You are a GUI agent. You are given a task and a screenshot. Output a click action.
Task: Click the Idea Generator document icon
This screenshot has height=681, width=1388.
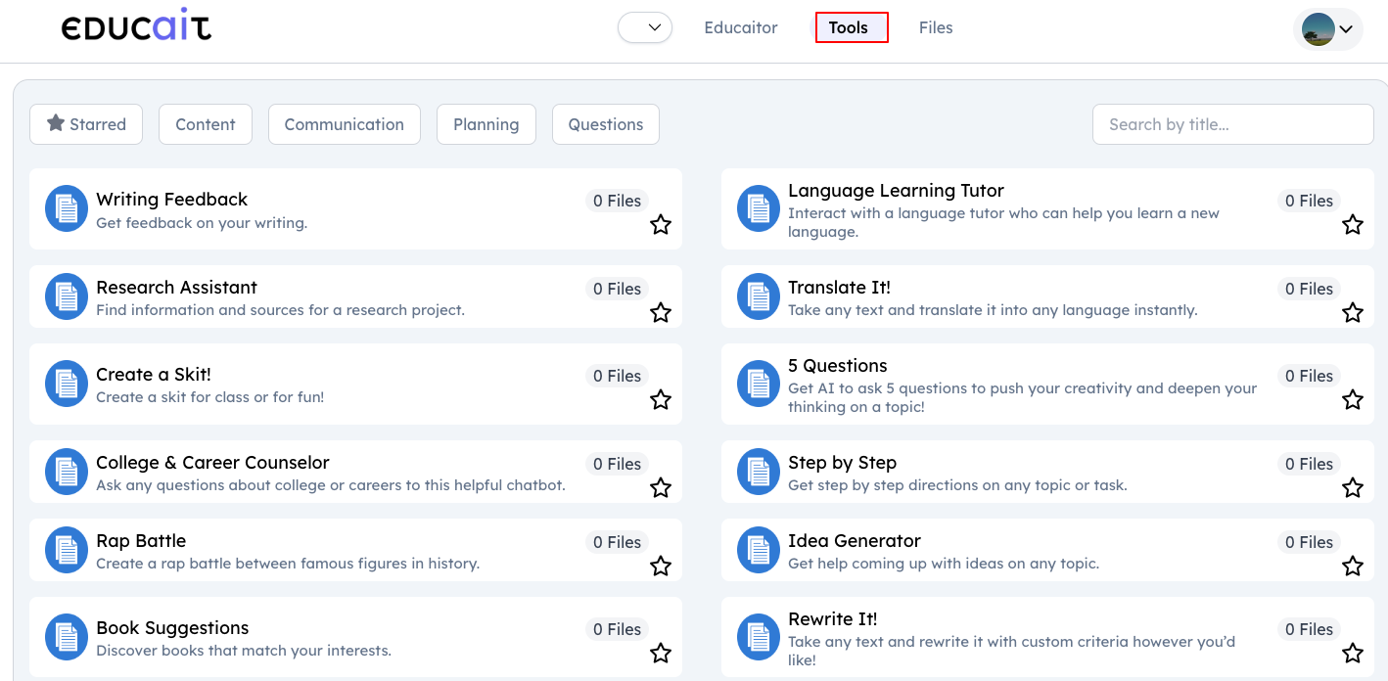tap(759, 550)
